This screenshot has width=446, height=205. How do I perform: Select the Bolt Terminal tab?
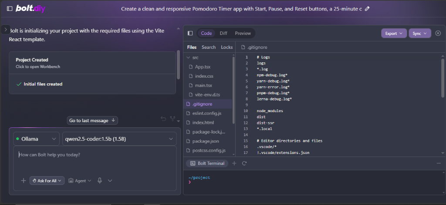point(207,163)
